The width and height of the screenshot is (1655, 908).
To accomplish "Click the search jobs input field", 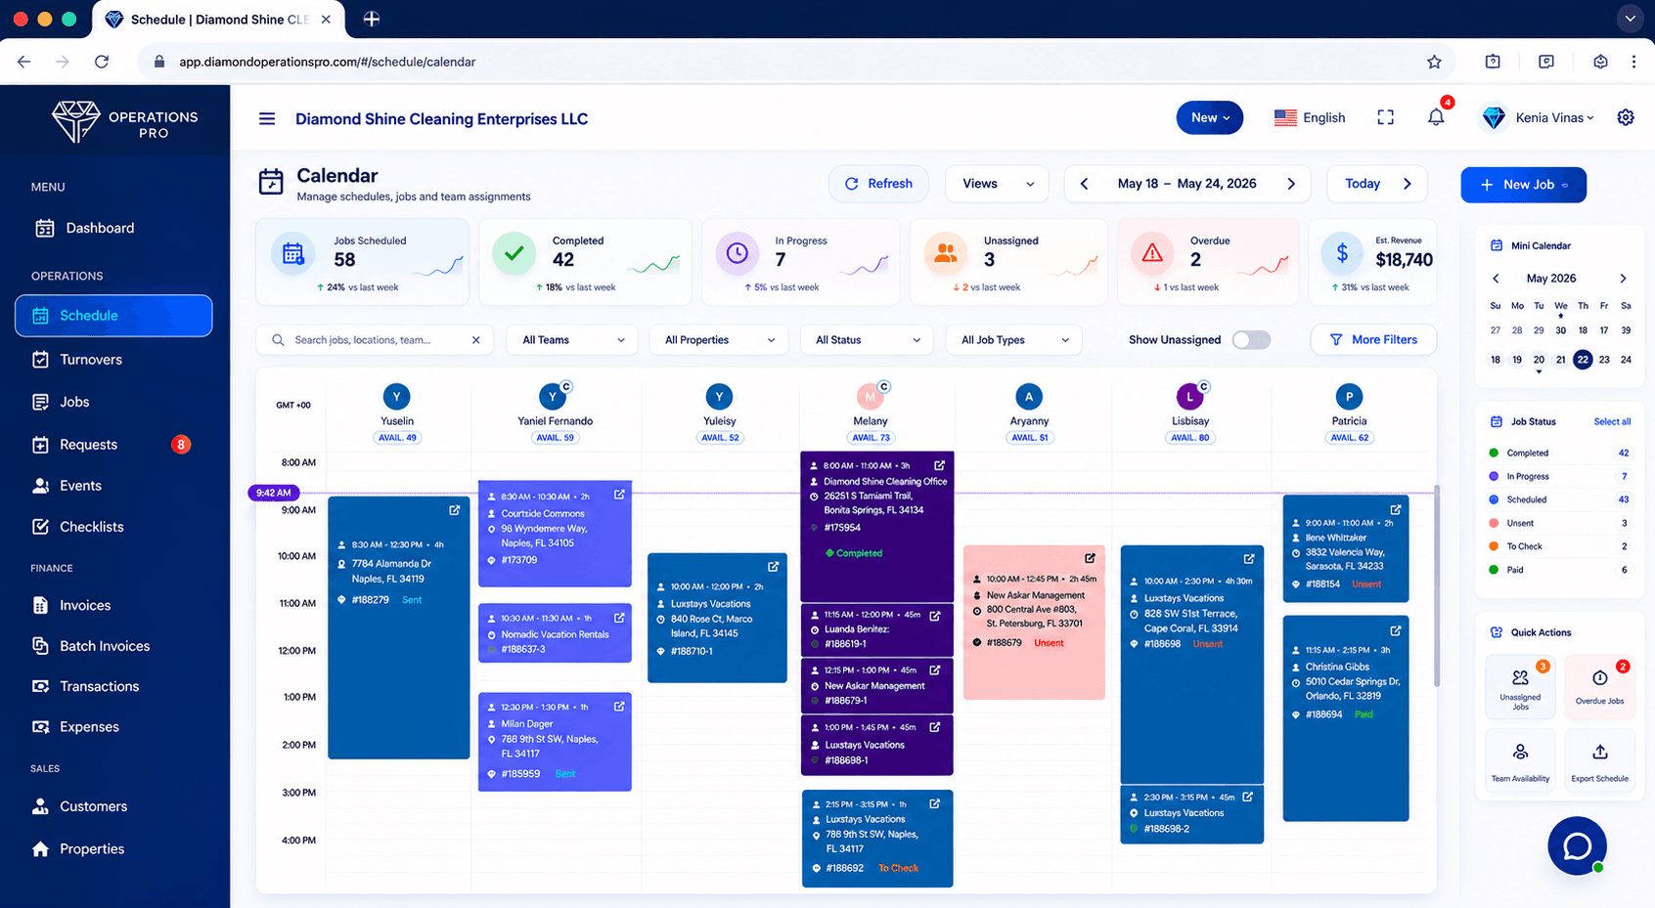I will coord(375,340).
